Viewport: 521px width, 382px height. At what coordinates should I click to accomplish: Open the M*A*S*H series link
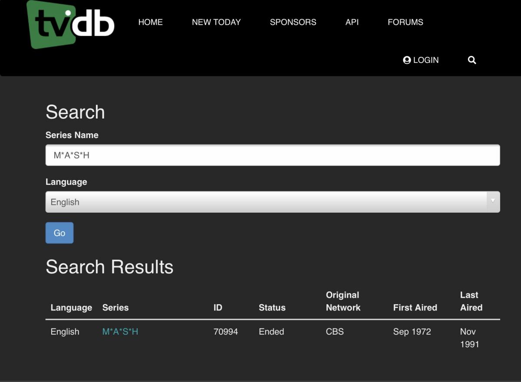coord(120,332)
